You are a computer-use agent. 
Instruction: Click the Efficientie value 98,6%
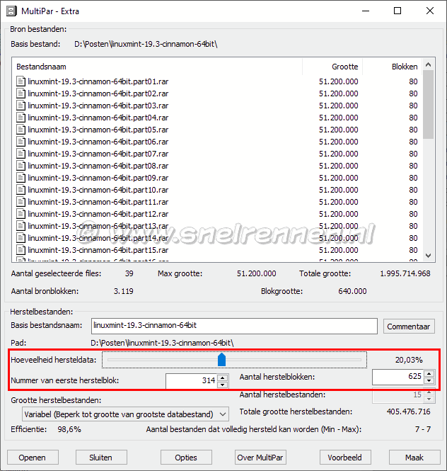pos(69,429)
